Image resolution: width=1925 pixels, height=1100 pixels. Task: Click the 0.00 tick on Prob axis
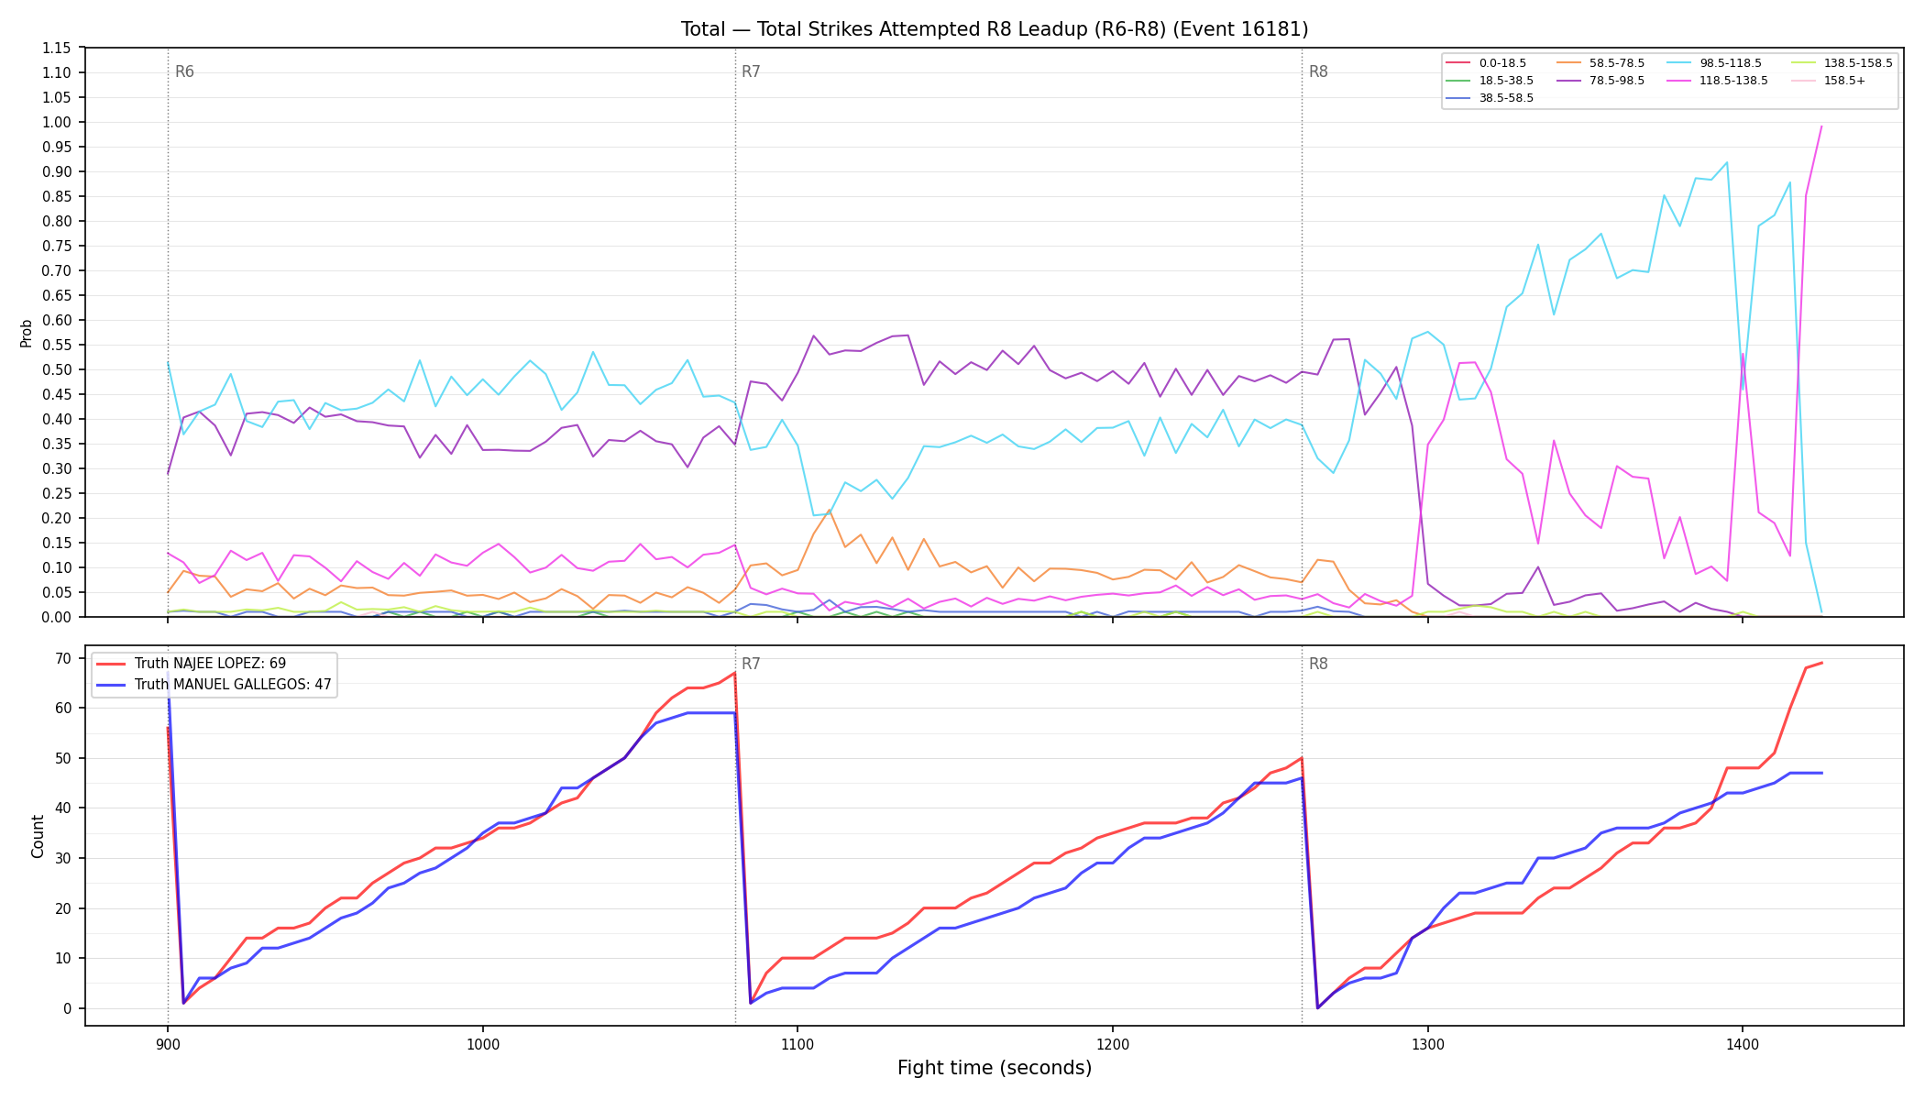coord(57,617)
